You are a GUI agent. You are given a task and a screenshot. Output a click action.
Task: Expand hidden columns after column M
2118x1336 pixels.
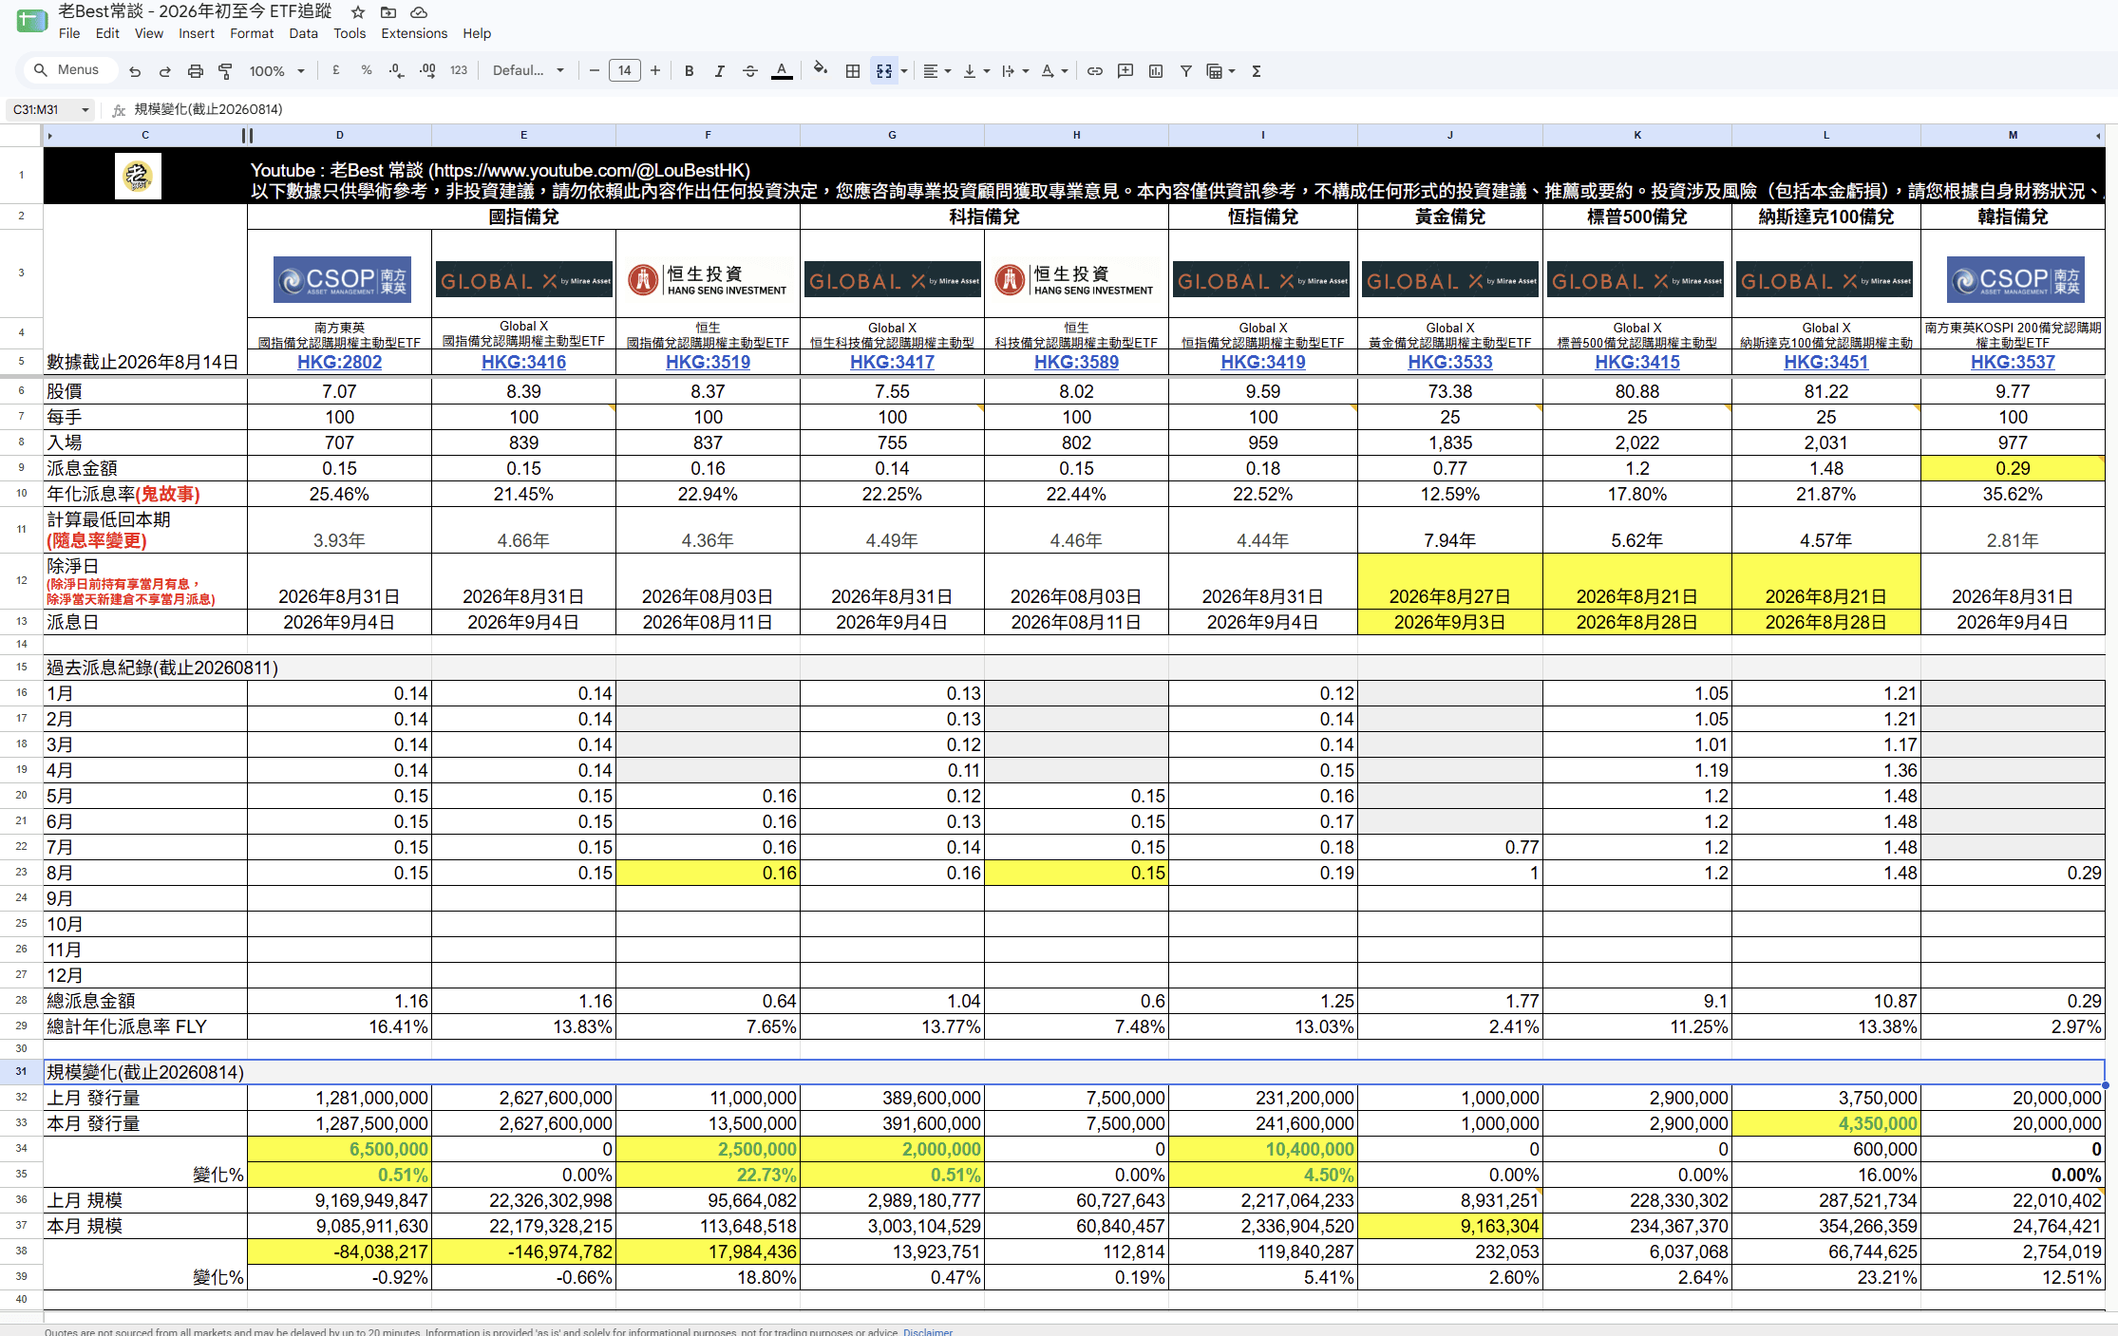coord(2098,136)
